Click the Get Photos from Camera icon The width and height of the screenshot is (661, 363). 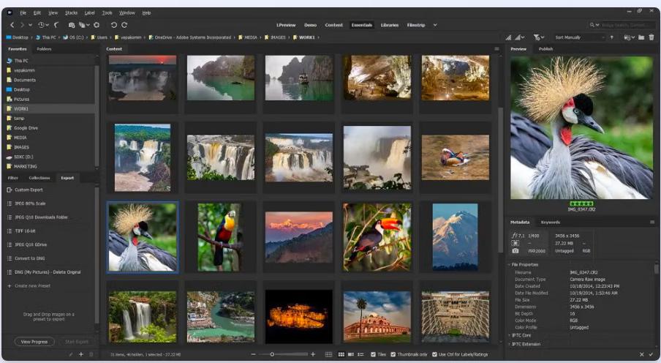pyautogui.click(x=71, y=25)
